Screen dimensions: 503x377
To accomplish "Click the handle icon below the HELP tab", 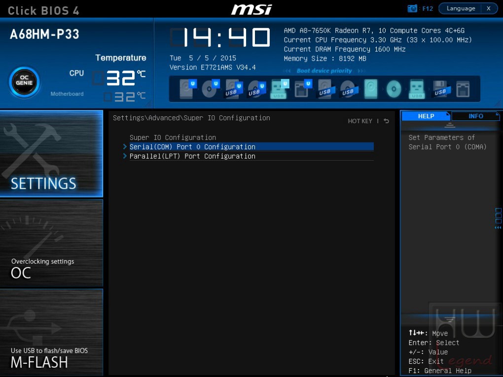I will pyautogui.click(x=449, y=125).
